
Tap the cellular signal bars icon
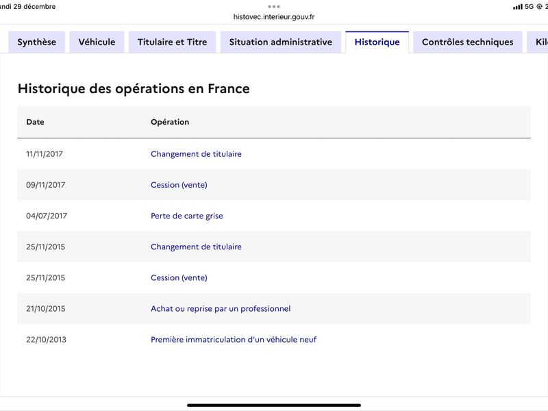[517, 7]
